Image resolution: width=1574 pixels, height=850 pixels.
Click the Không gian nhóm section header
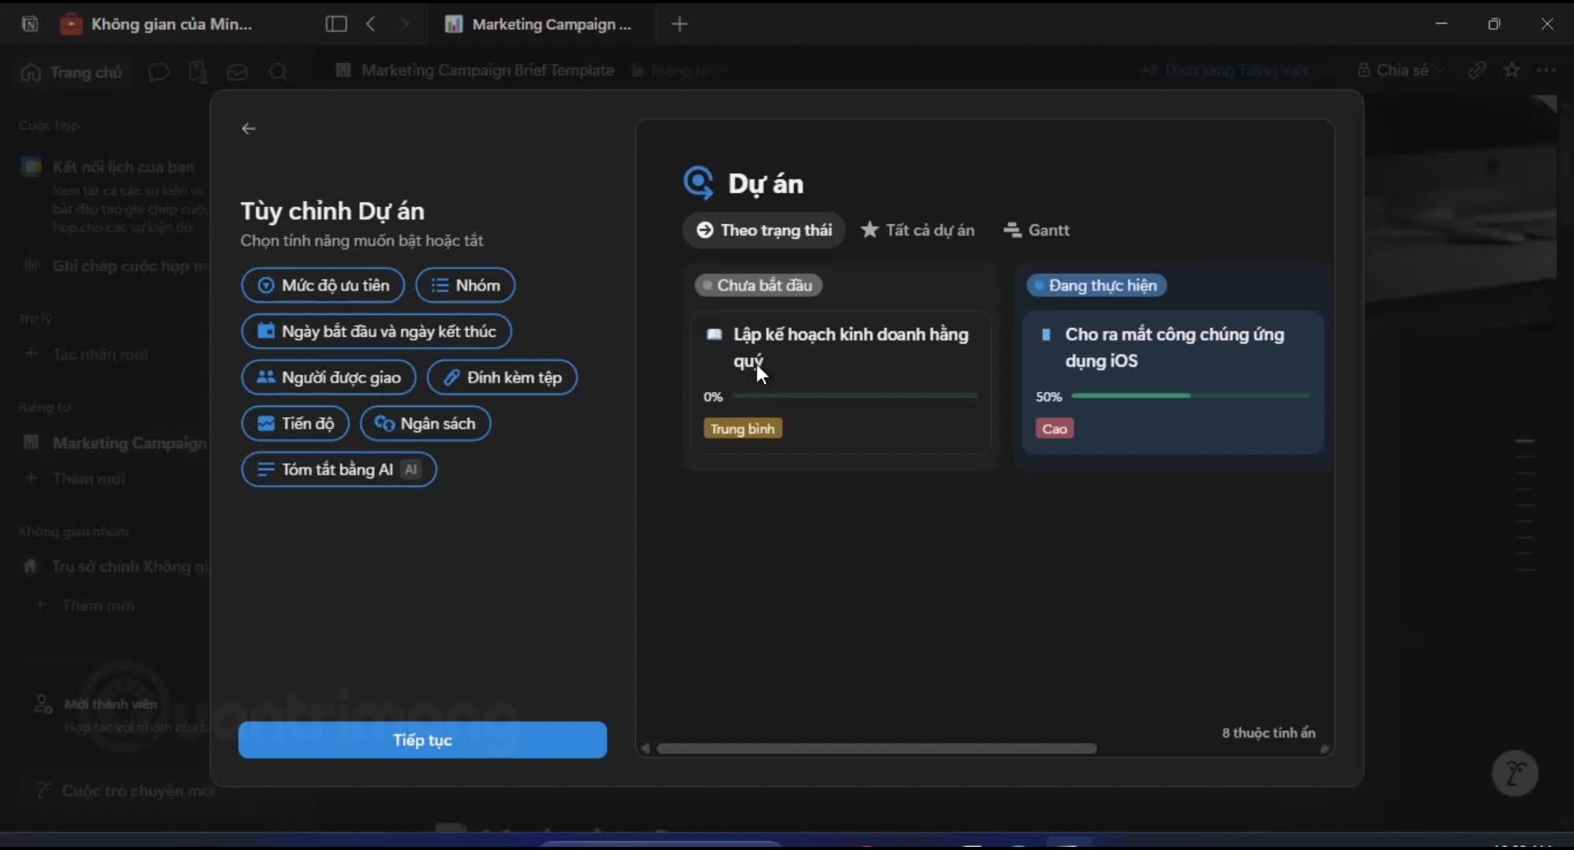click(x=73, y=531)
